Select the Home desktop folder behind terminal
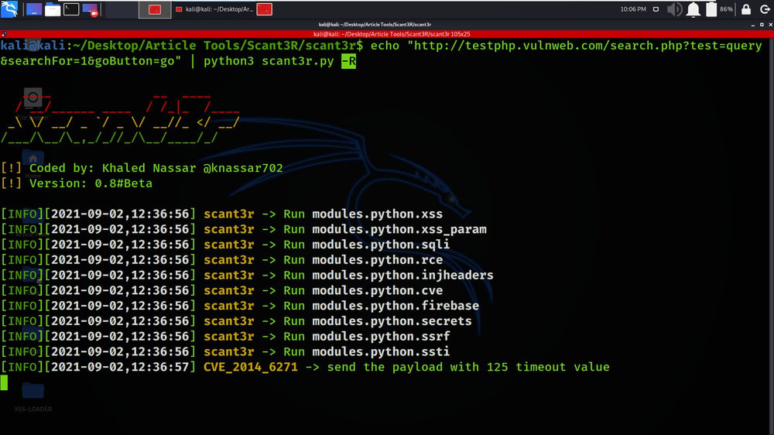The image size is (774, 435). pos(33,163)
